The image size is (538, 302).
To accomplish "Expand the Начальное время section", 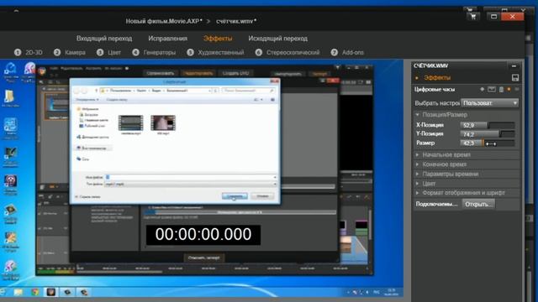I will (418, 154).
